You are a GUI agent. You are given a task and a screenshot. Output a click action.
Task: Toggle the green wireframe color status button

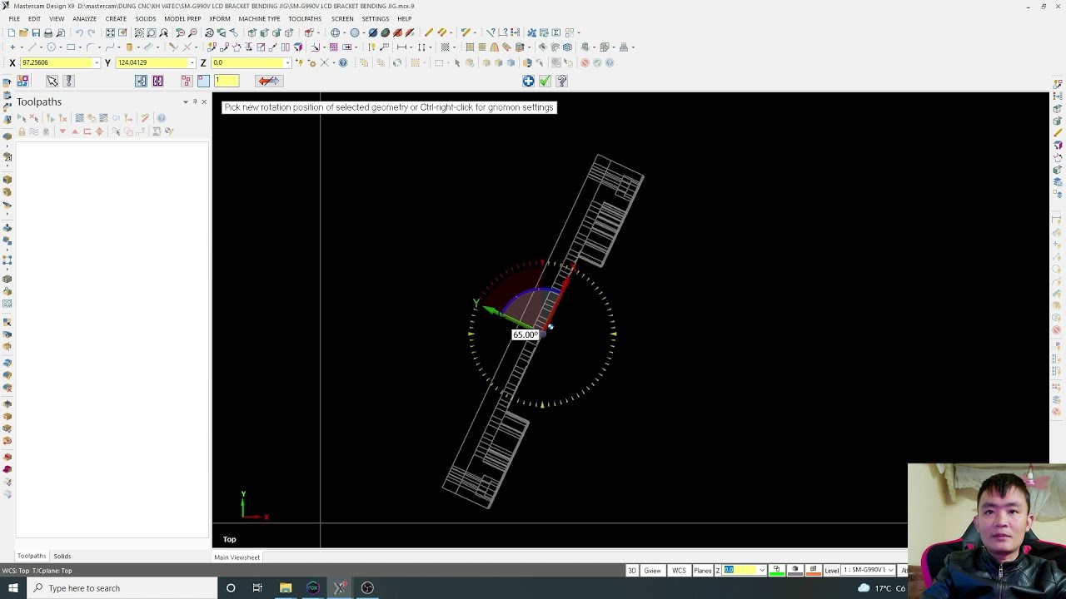pyautogui.click(x=777, y=570)
